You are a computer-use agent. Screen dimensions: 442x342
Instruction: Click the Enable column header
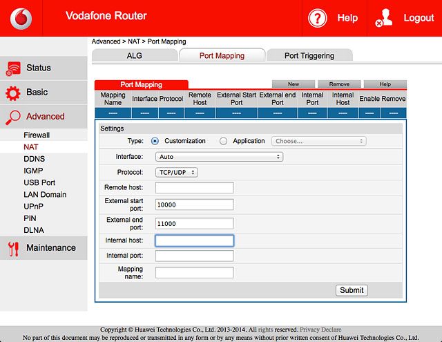pos(369,99)
